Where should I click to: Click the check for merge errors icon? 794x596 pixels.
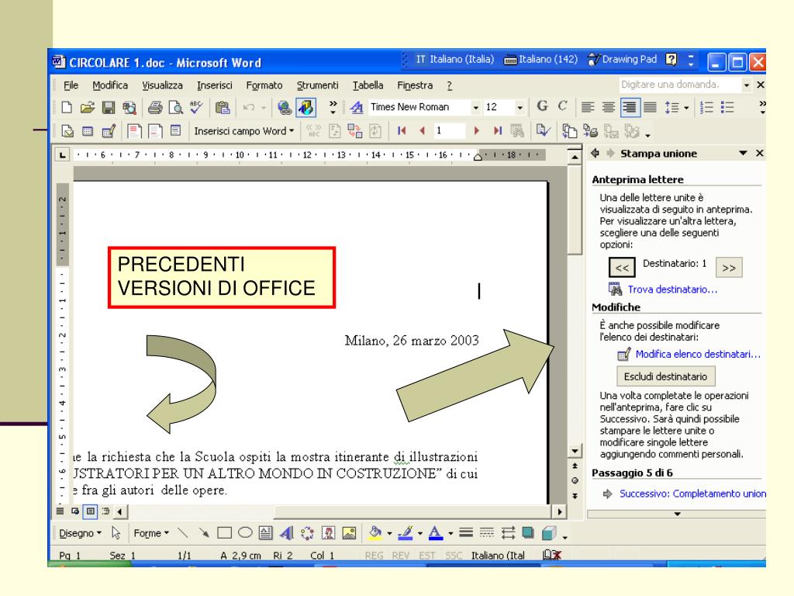pyautogui.click(x=543, y=130)
